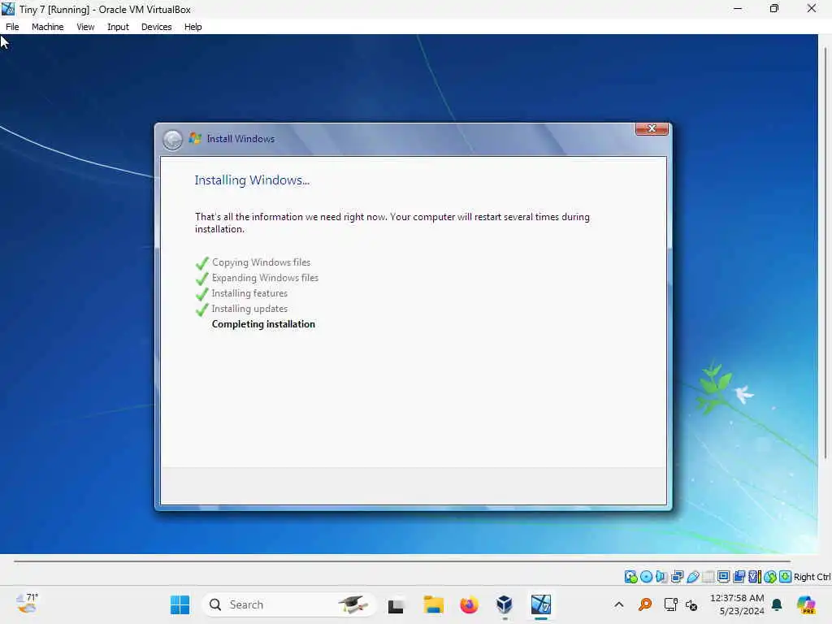Image resolution: width=832 pixels, height=624 pixels.
Task: Open the Machine menu
Action: (47, 27)
